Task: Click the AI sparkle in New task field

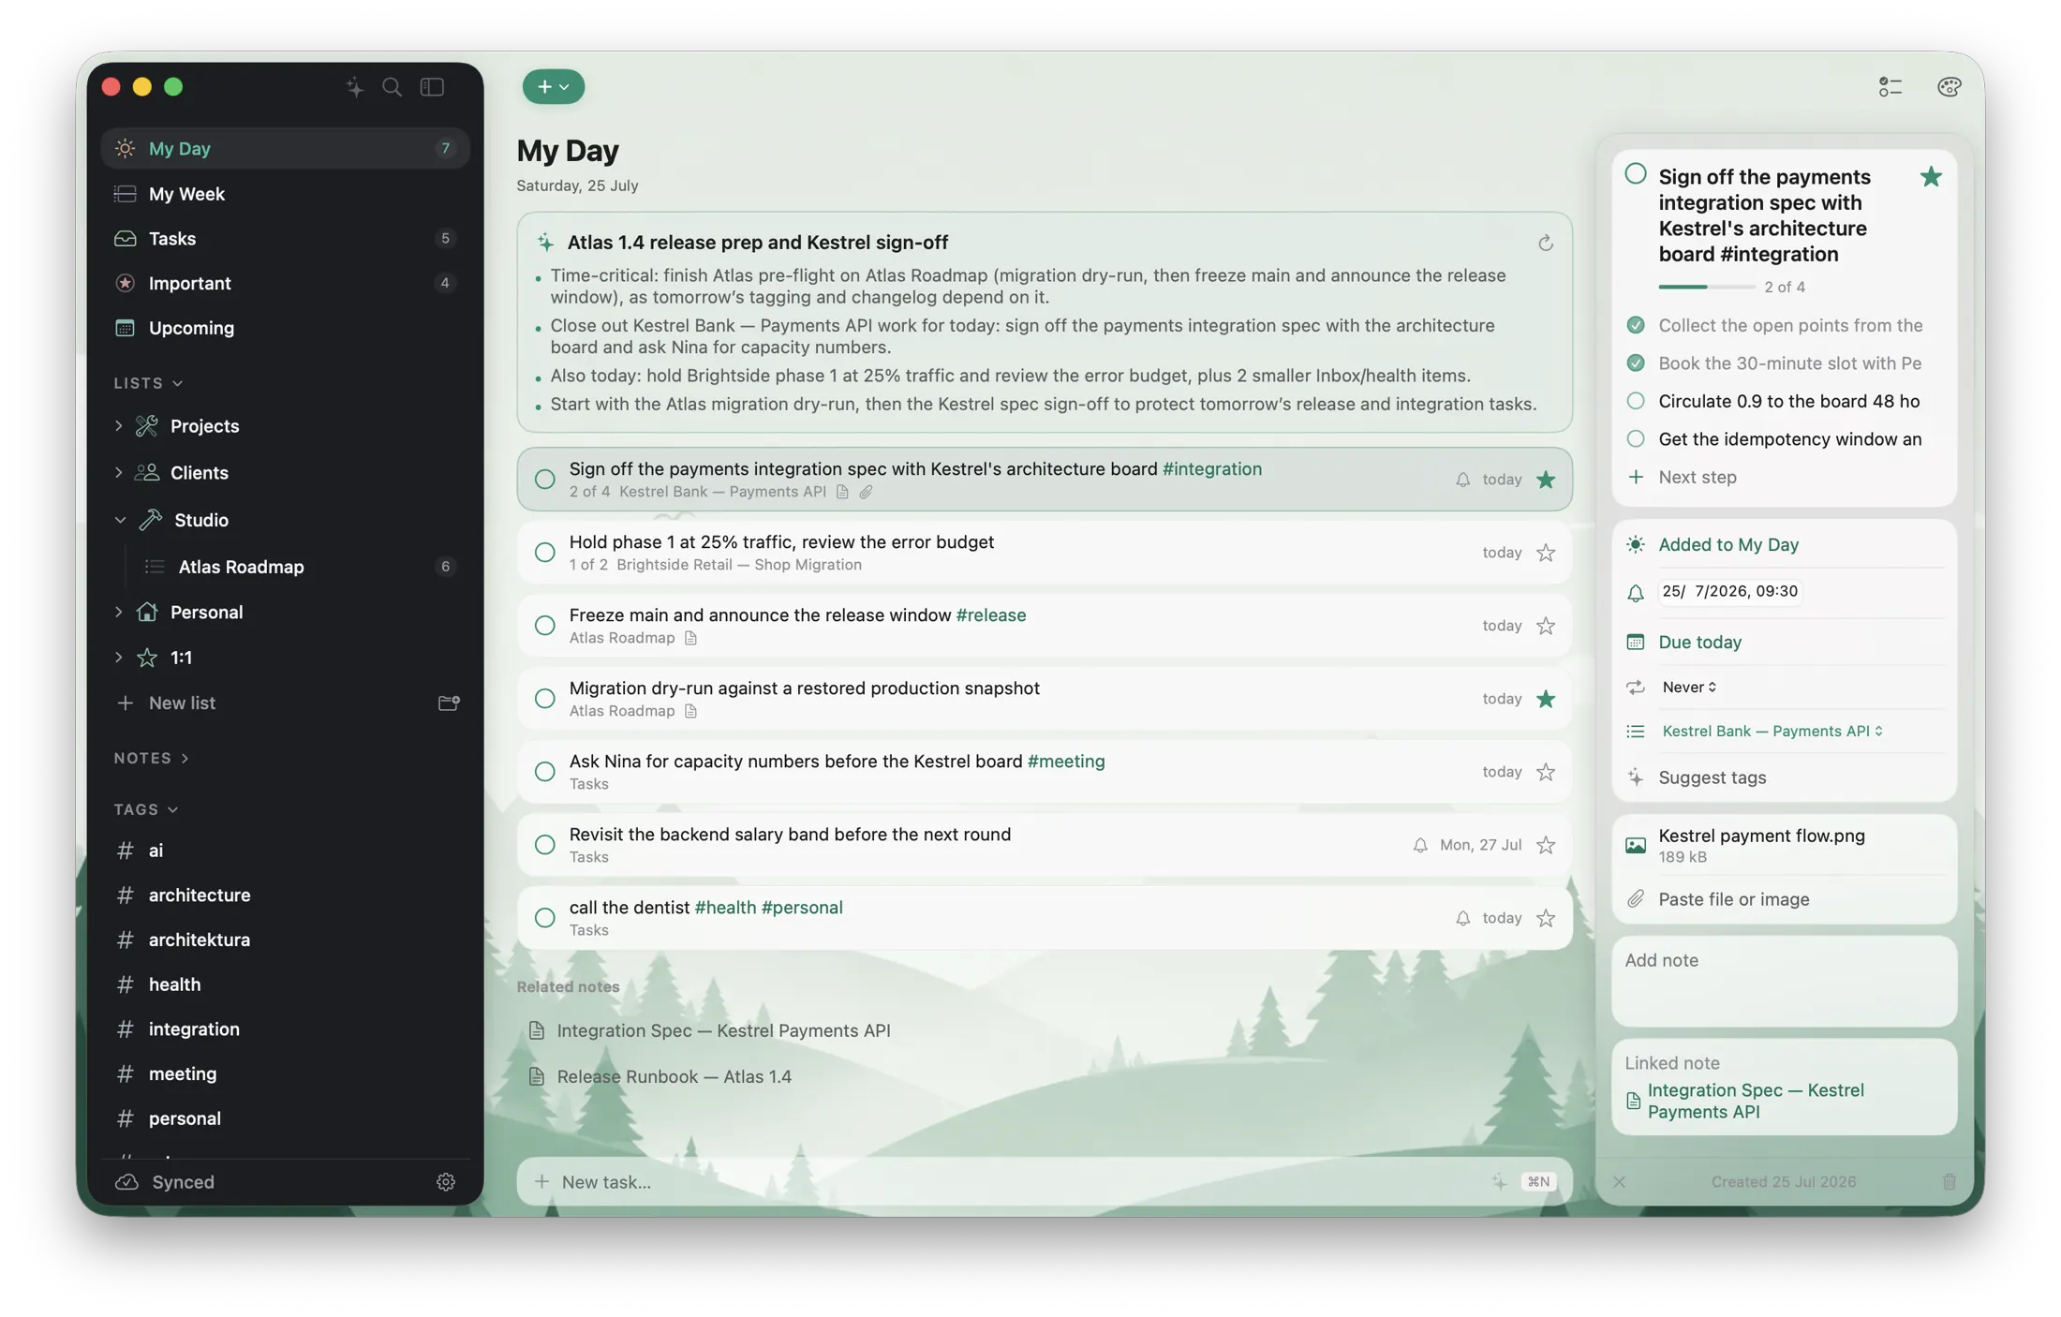Action: click(x=1499, y=1182)
